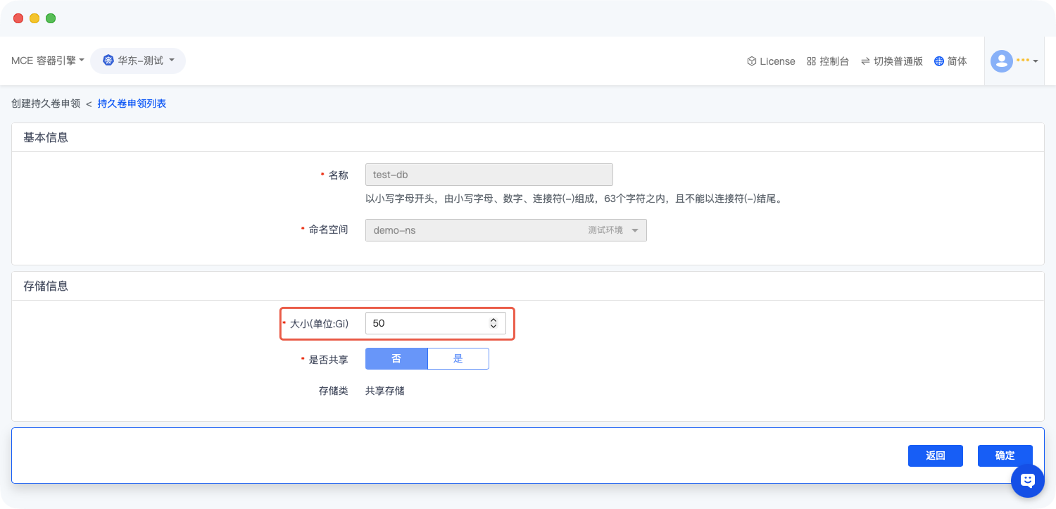Expand the MCE 容器引擎 dropdown
The image size is (1056, 509).
[47, 61]
